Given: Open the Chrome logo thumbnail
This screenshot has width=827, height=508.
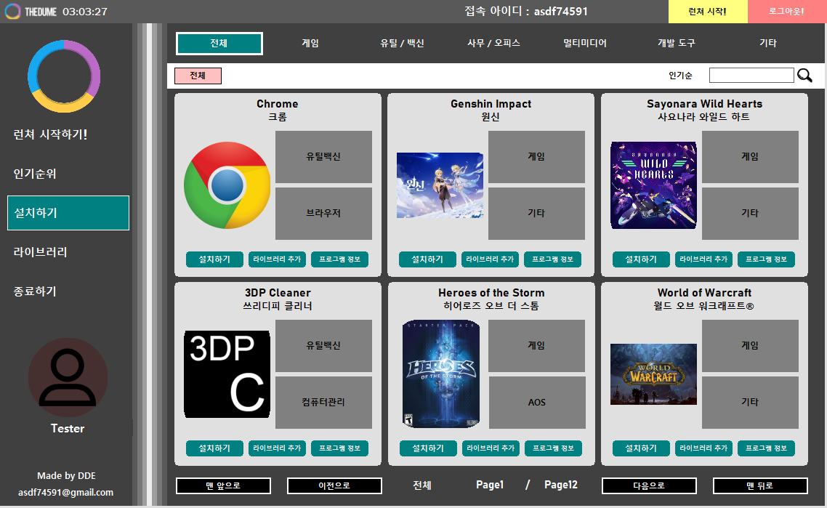Looking at the screenshot, I should click(227, 185).
